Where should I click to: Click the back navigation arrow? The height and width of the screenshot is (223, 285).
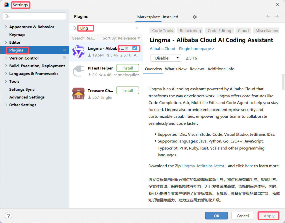(x=268, y=16)
